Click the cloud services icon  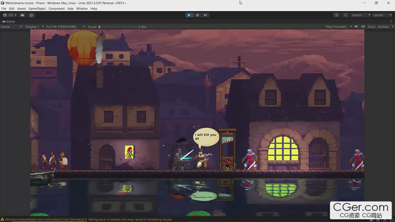tap(22, 15)
